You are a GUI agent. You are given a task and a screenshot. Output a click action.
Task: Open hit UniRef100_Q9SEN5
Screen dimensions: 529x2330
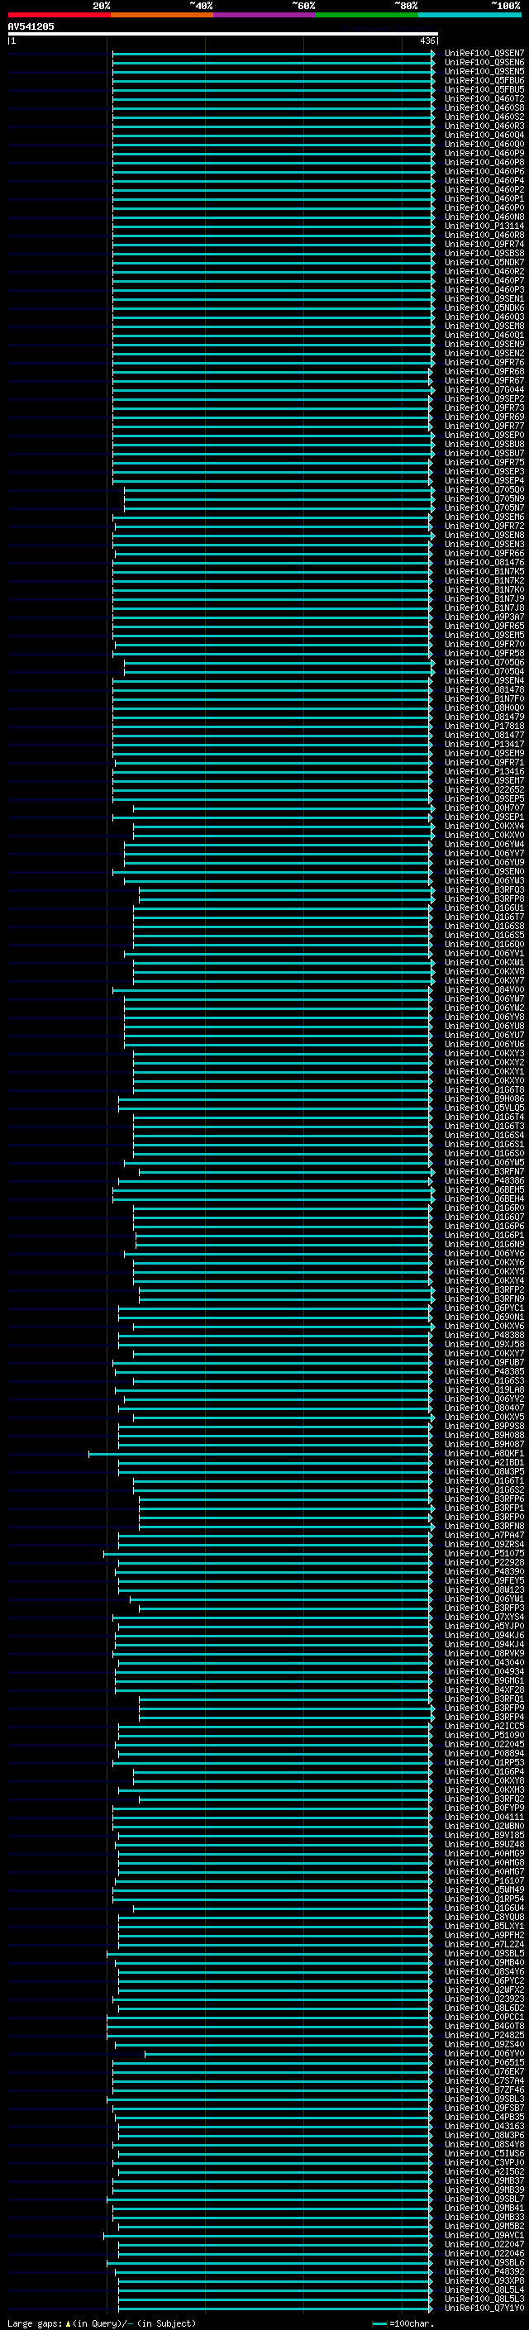pos(484,71)
